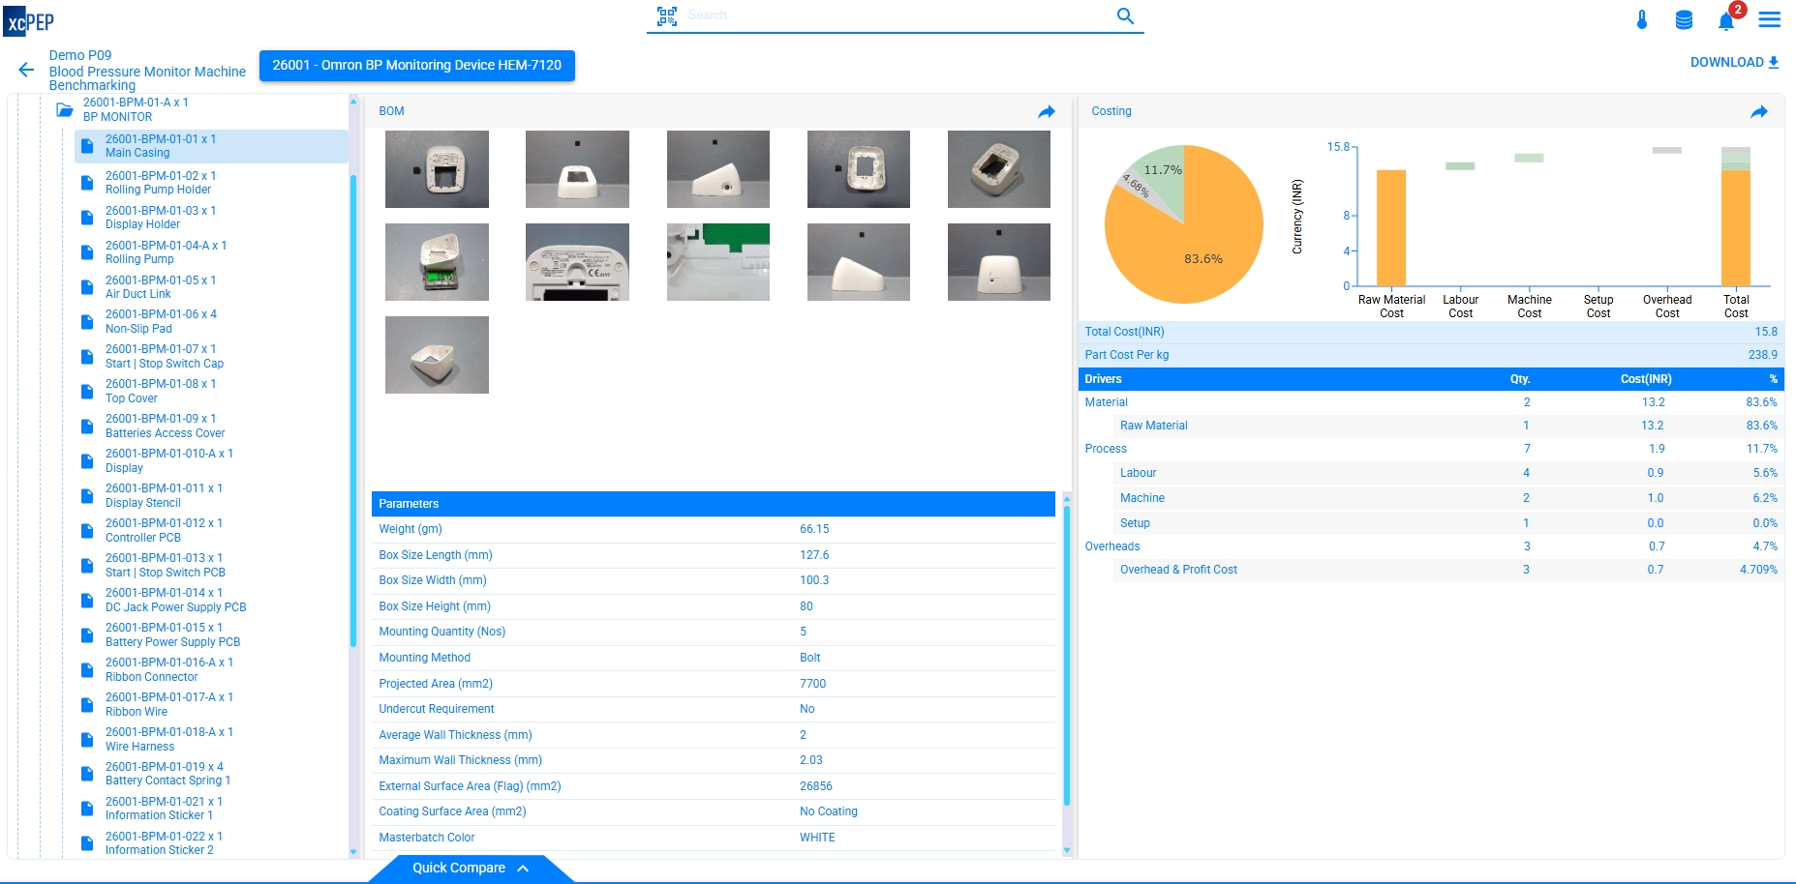Screen dimensions: 1796x884
Task: Share the Costing panel with arrow icon
Action: [1759, 112]
